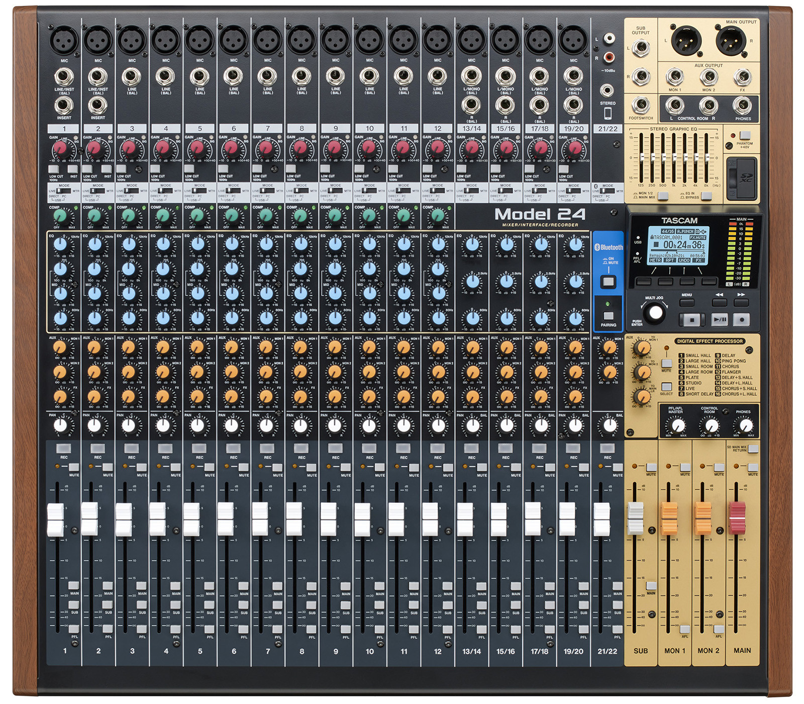Enable PHANTOM +48V power

pos(745,135)
